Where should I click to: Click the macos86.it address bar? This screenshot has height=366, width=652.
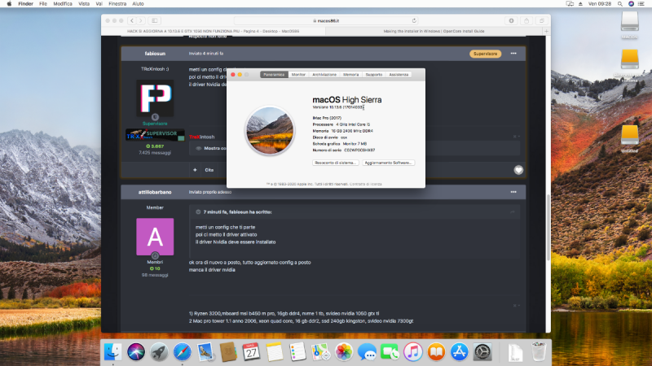click(327, 21)
